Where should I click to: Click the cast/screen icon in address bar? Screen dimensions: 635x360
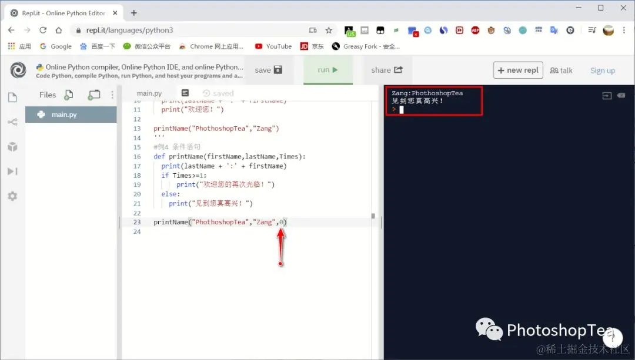point(313,30)
